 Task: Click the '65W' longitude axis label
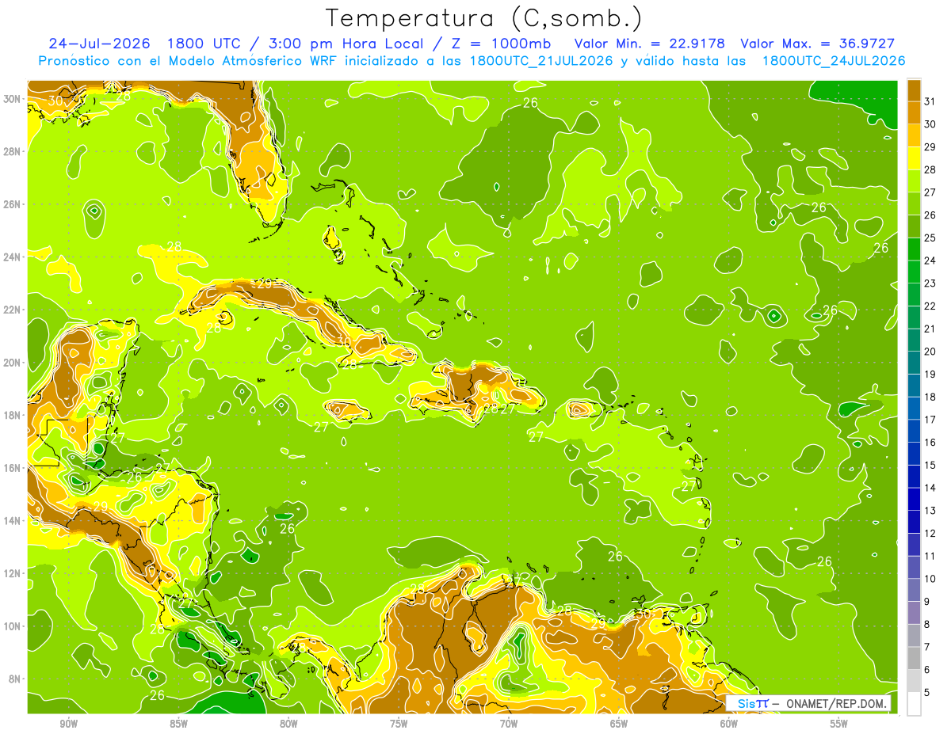(x=619, y=724)
